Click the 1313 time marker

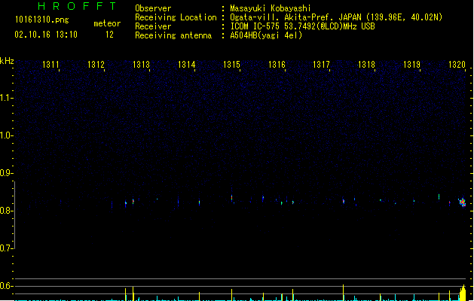(141, 64)
